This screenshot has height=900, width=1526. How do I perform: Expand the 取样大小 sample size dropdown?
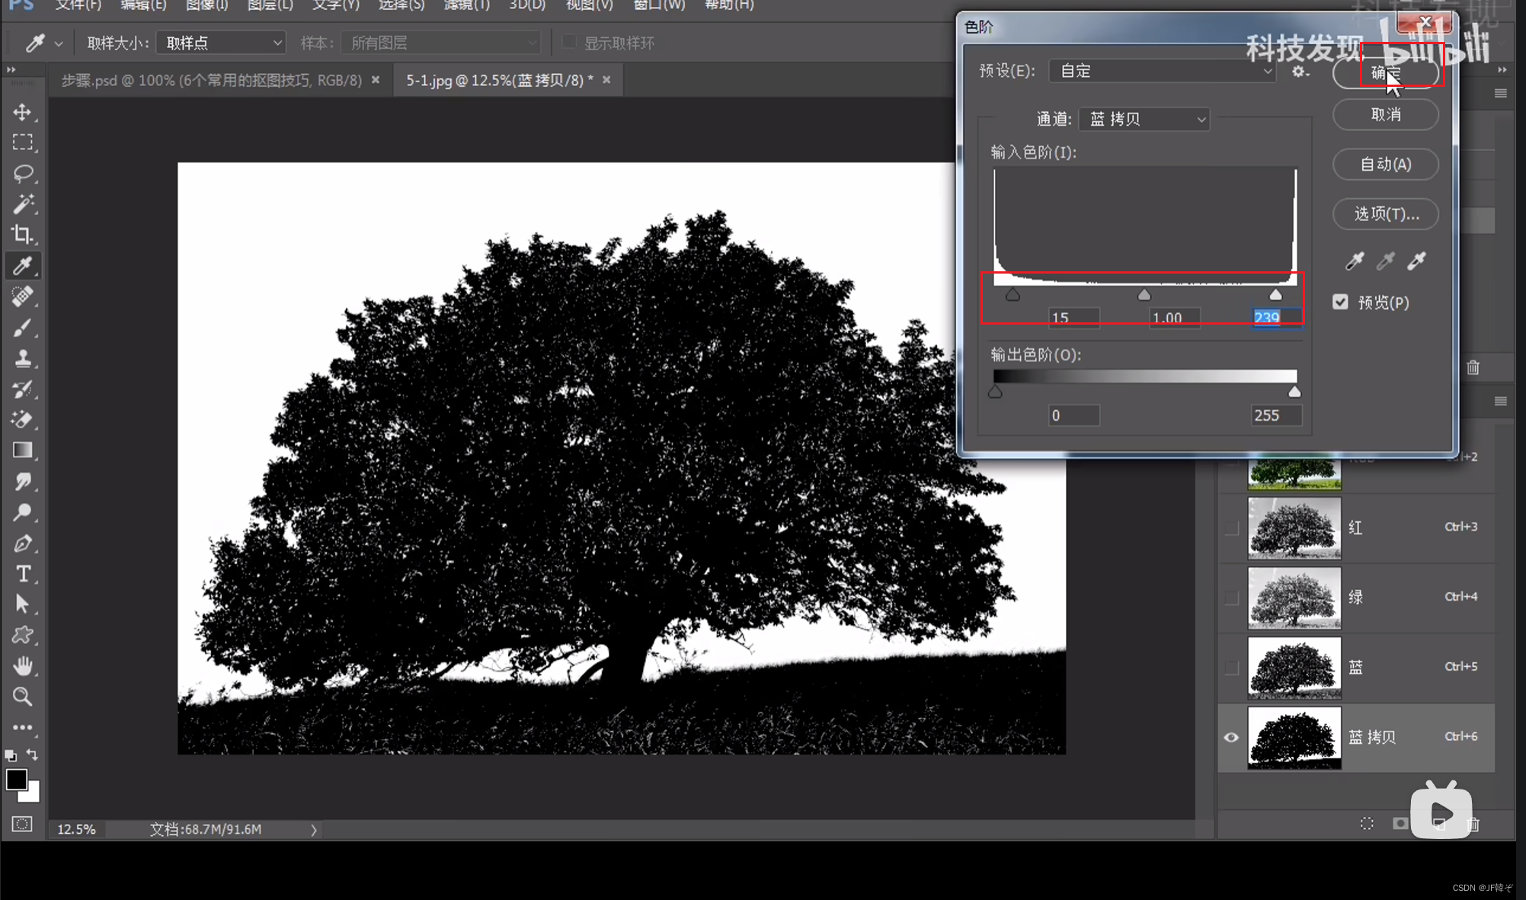point(221,43)
